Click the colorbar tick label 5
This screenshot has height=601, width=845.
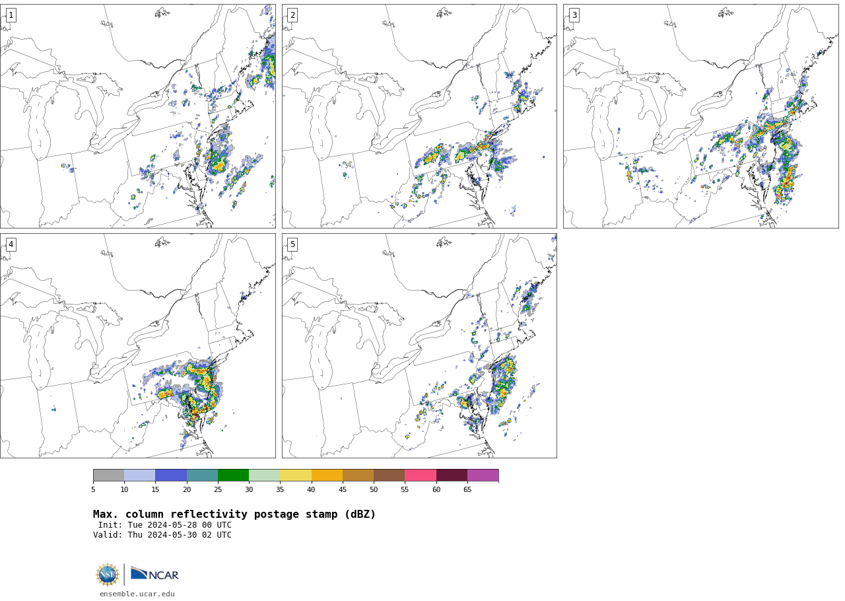93,490
